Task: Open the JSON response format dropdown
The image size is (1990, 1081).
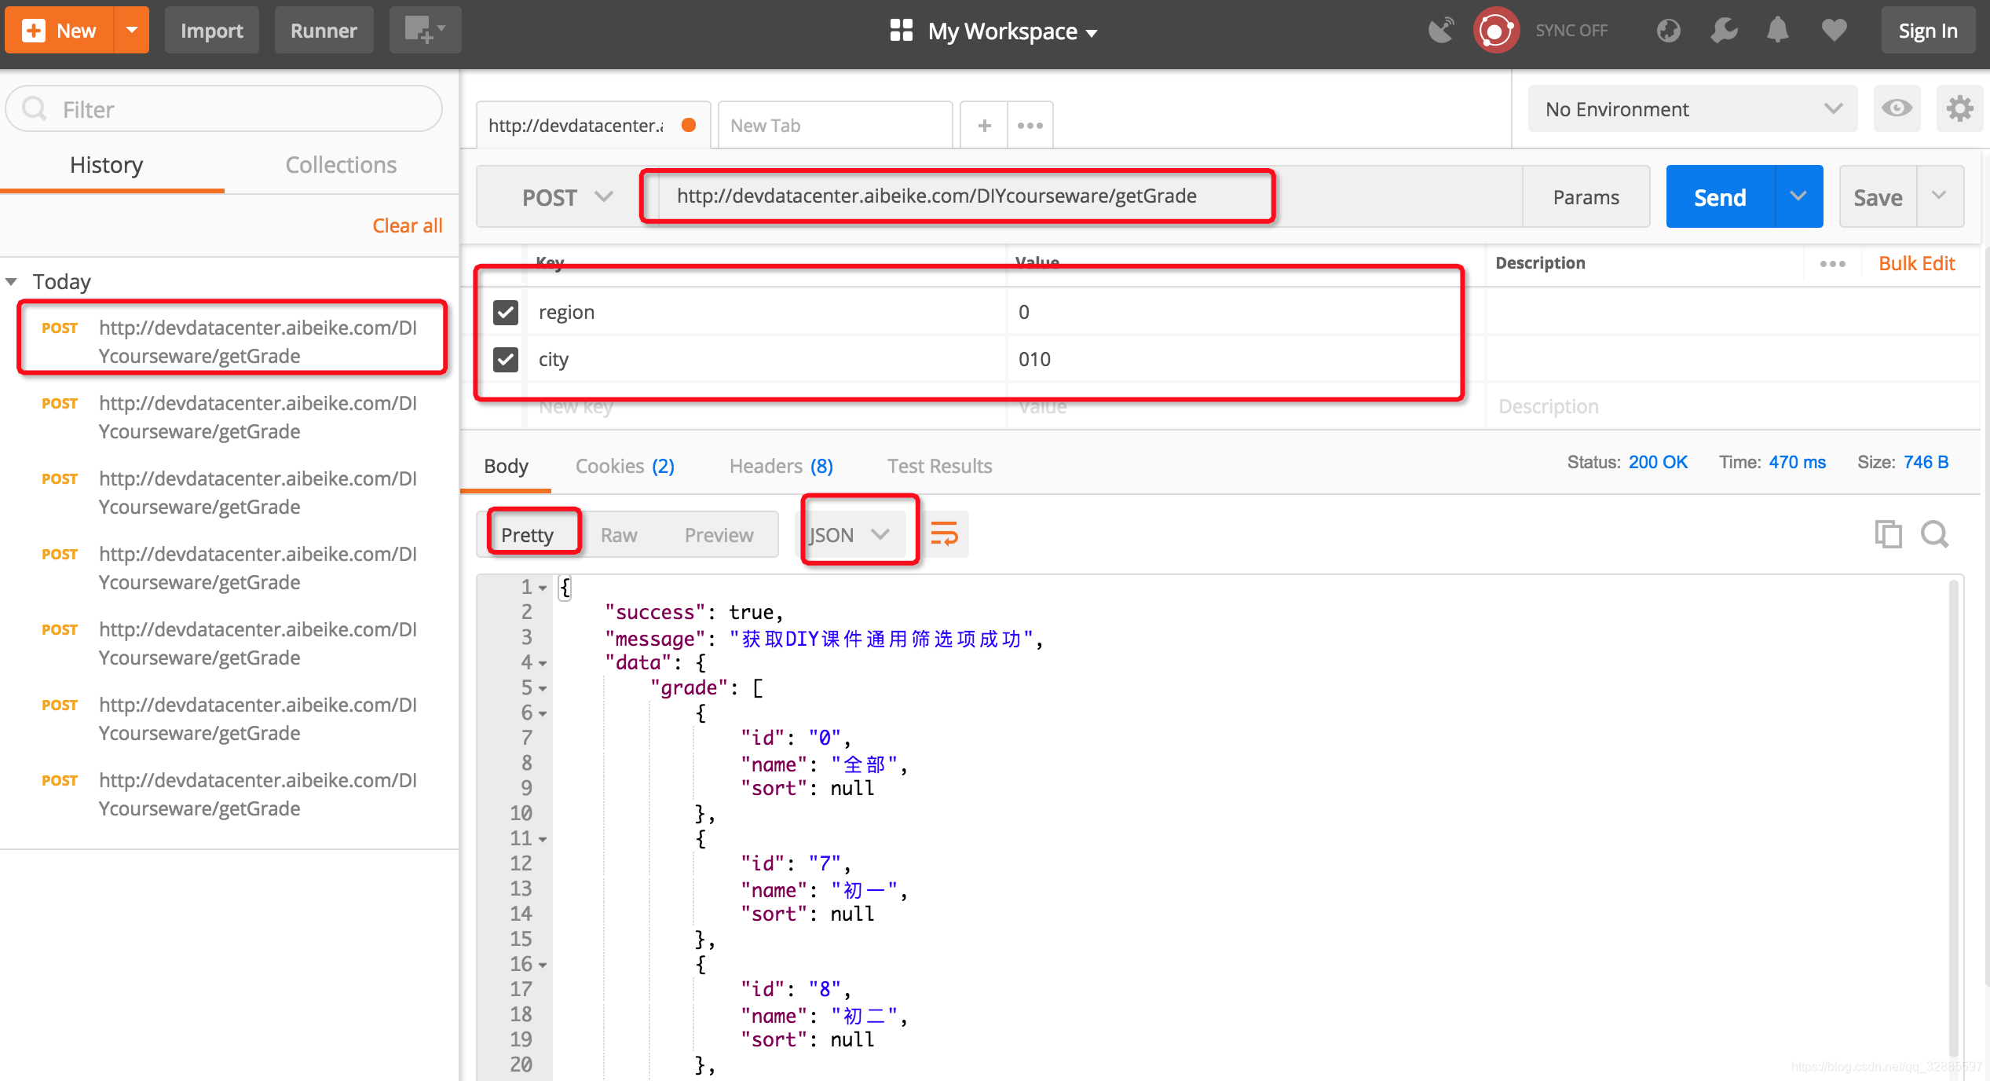Action: (x=854, y=534)
